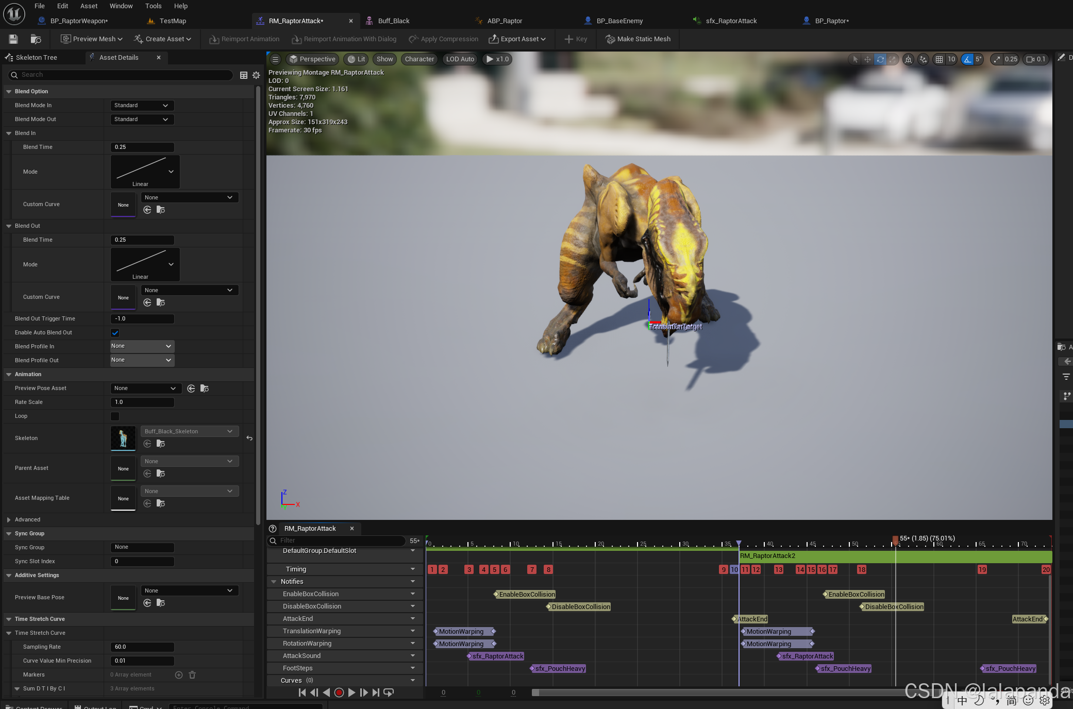Switch to the ABP_Raptor tab
The height and width of the screenshot is (709, 1073).
point(505,21)
